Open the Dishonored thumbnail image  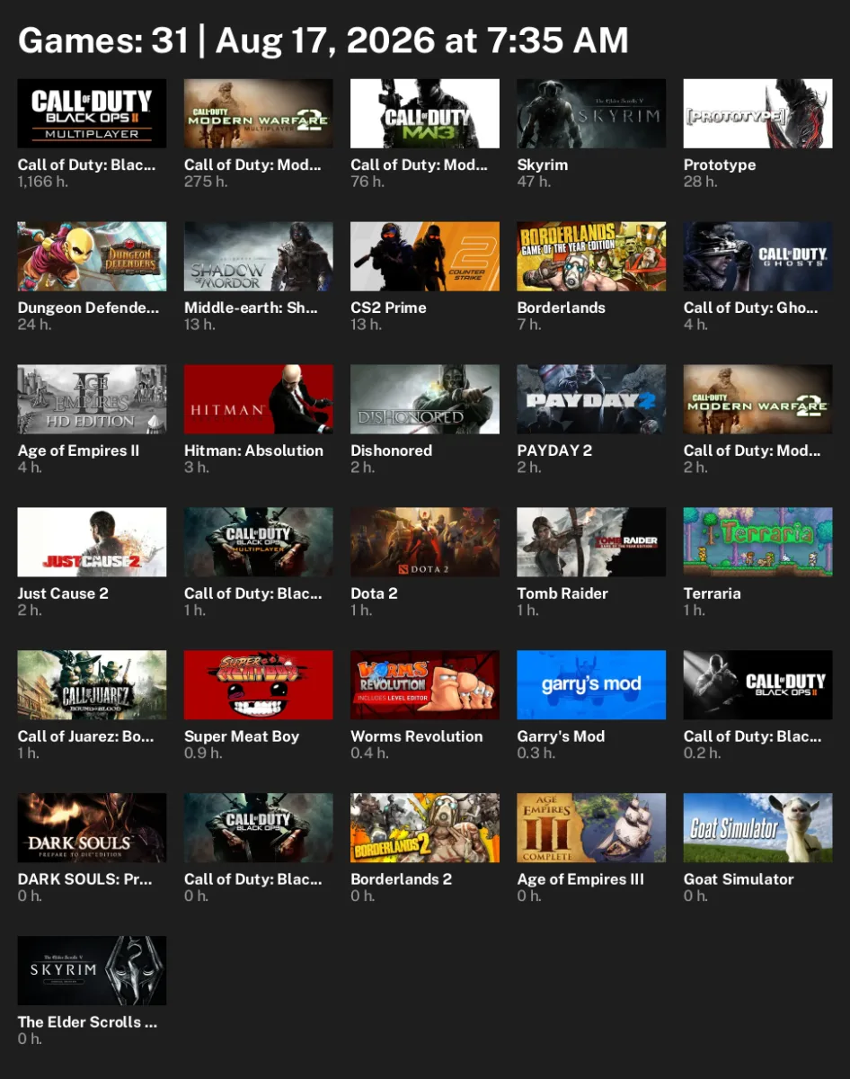[x=425, y=399]
